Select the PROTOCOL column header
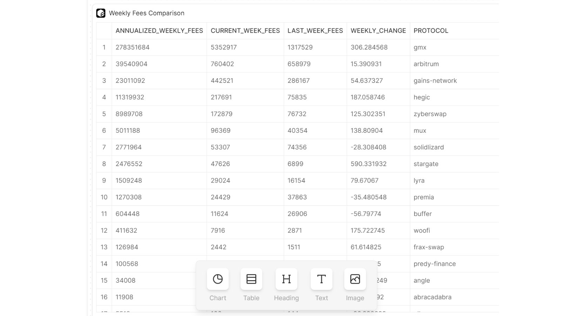This screenshot has height=316, width=561. point(431,31)
